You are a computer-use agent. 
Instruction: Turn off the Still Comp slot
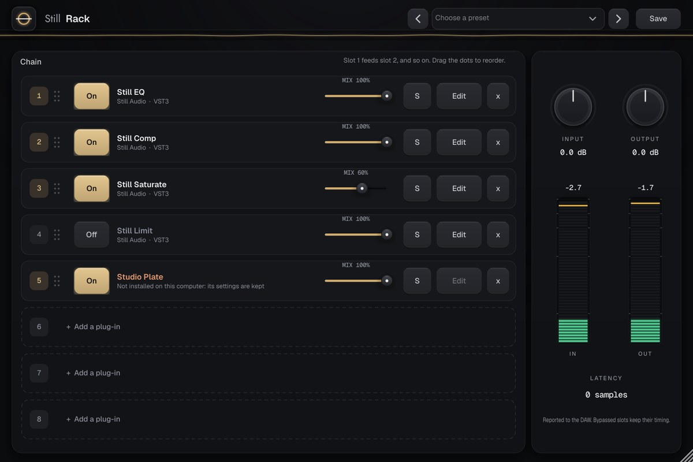pyautogui.click(x=91, y=142)
